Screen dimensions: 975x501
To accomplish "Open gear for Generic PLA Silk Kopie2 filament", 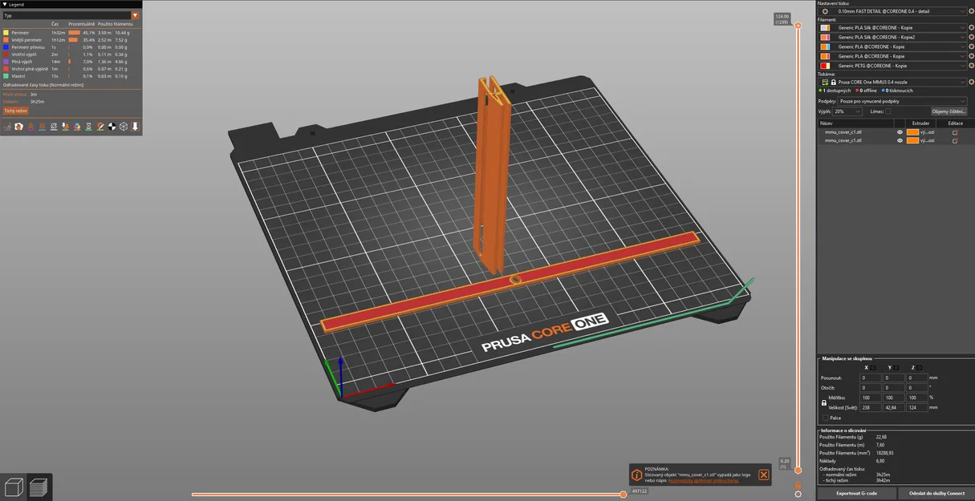I will (971, 37).
